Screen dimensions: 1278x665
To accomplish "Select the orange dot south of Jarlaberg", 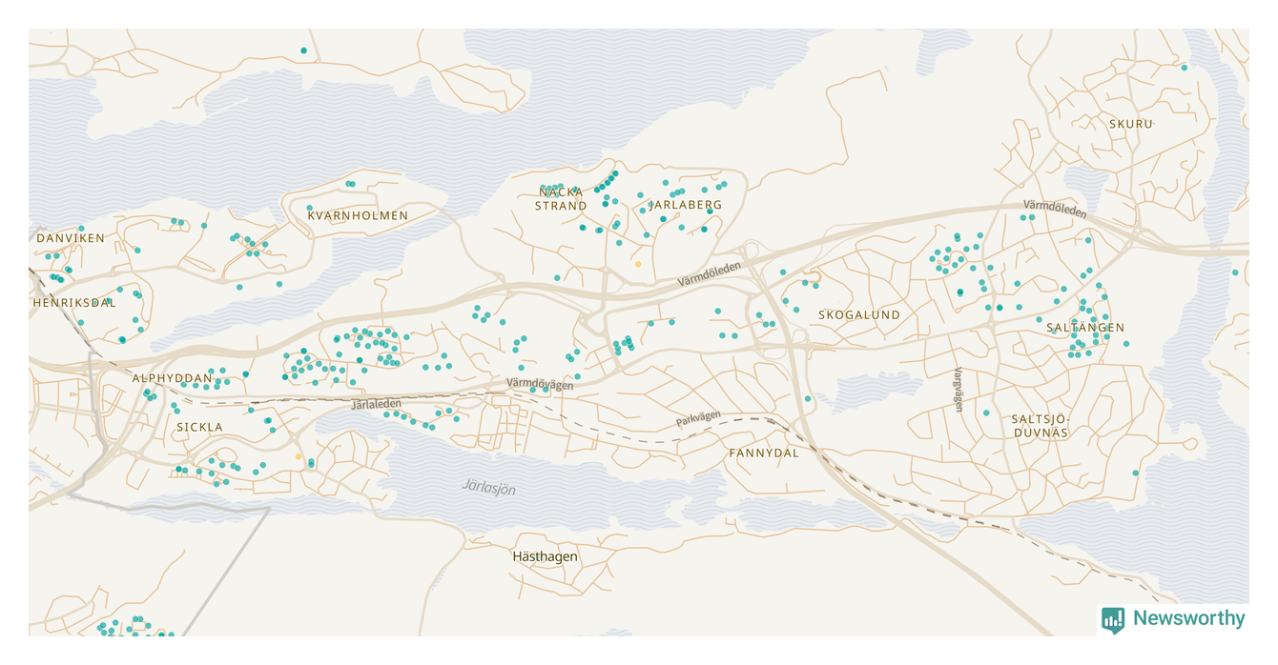I will (637, 264).
